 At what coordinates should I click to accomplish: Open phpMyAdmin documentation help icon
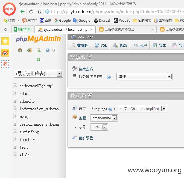(x=48, y=50)
